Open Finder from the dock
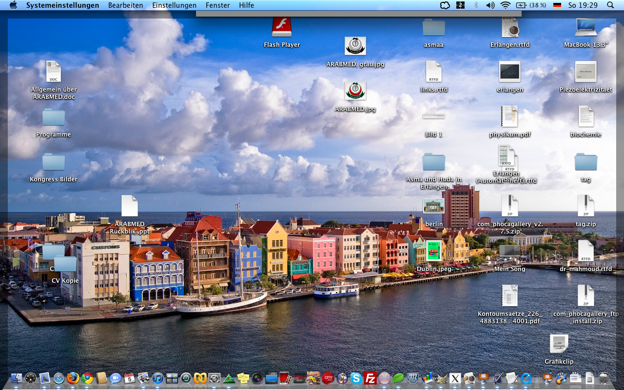 (x=17, y=378)
